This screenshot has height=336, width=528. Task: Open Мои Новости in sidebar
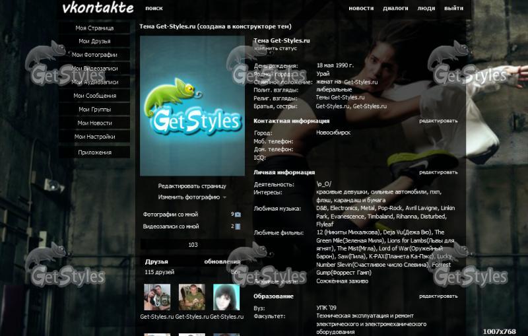click(94, 123)
